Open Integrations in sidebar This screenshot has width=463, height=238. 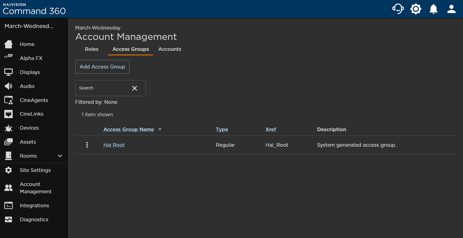tap(34, 206)
